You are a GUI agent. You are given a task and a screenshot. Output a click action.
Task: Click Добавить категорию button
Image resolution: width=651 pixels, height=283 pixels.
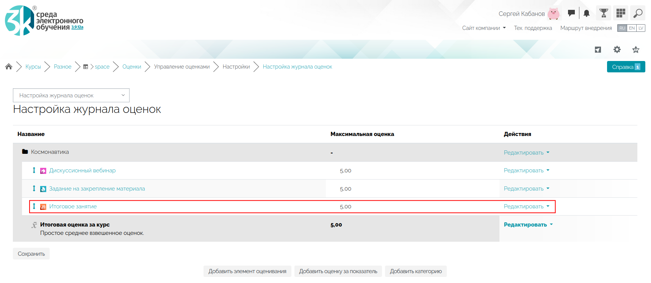coord(416,271)
